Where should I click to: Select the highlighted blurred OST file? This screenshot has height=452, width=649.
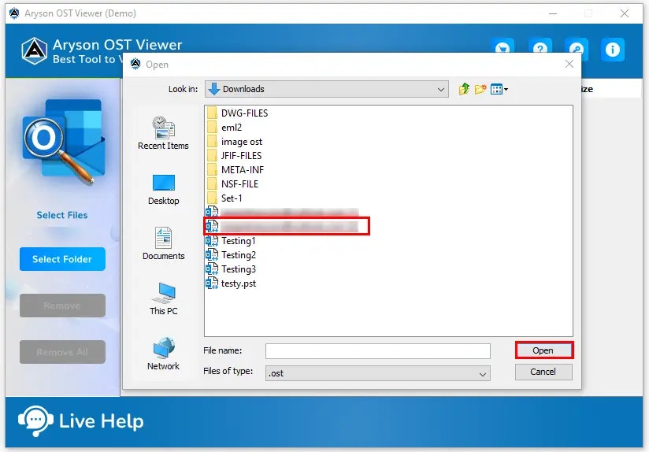pyautogui.click(x=287, y=226)
